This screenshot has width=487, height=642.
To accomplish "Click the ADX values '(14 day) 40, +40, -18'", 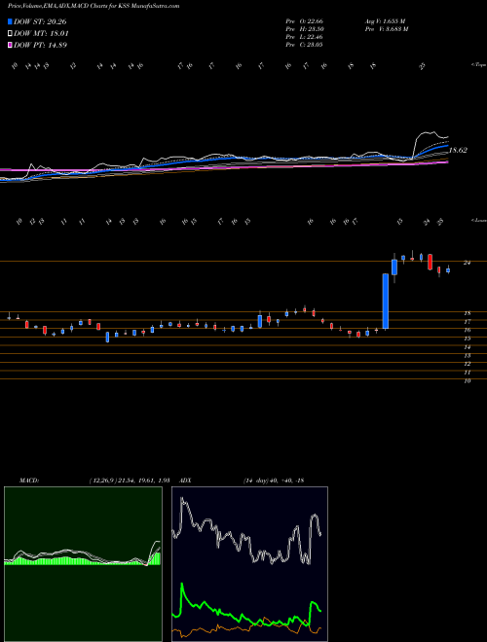I will pos(274,481).
